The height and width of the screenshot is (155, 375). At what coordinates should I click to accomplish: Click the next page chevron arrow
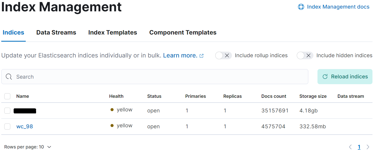(368, 147)
